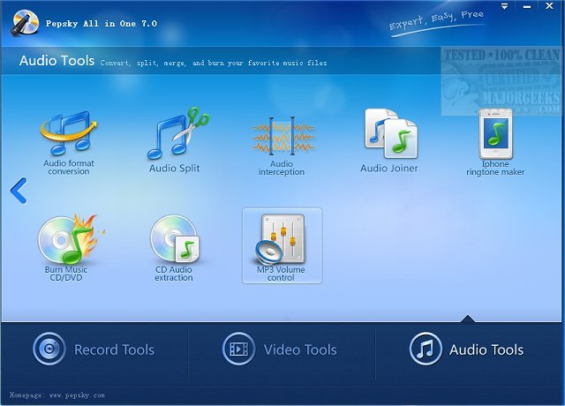Click the Audio Joiner label text

389,169
